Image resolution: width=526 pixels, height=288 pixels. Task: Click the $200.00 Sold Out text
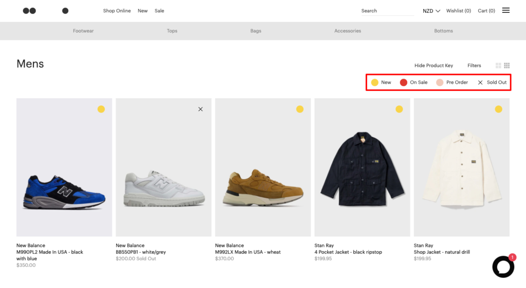click(x=136, y=259)
